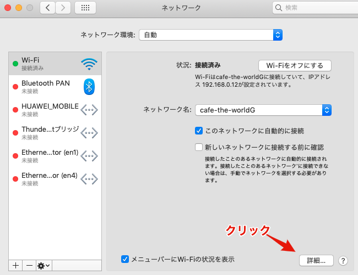Click the red status dot for HUAWEI_MOBILE
Screen dimensions: 358x275
[x=15, y=110]
